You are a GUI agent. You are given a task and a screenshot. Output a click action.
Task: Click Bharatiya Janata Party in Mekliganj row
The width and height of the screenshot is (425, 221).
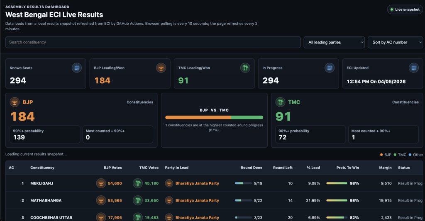197,183
